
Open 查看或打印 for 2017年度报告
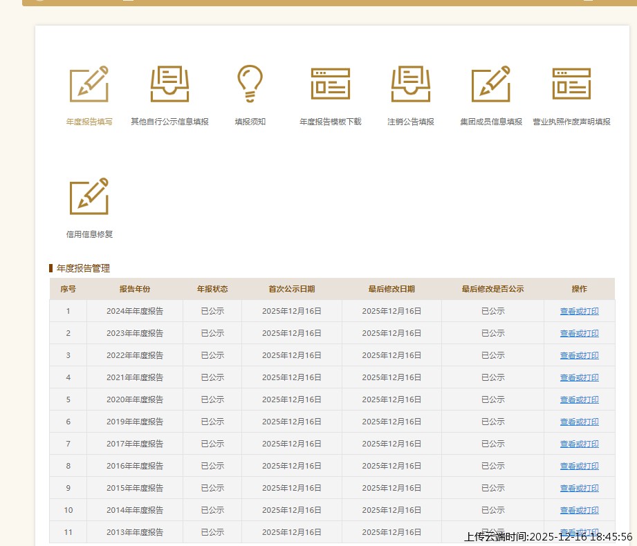point(579,444)
